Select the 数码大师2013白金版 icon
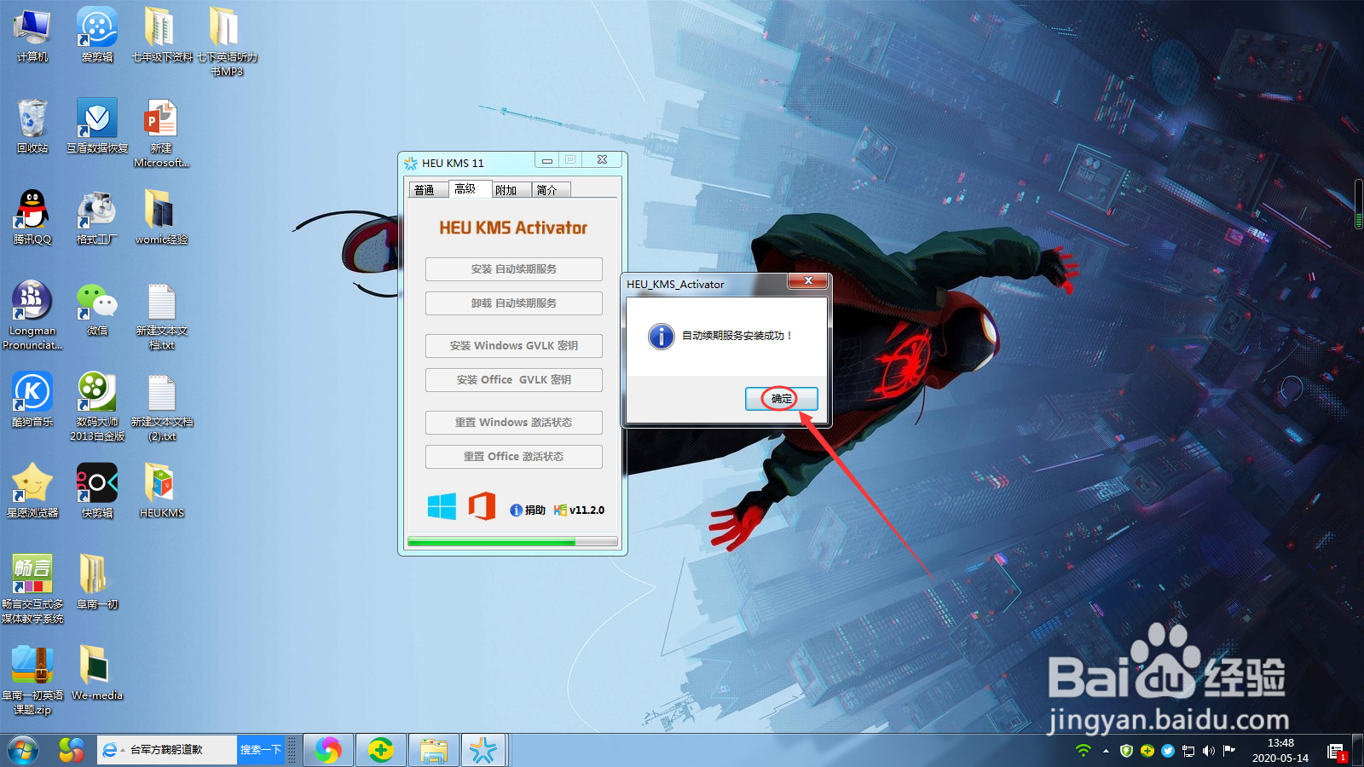The height and width of the screenshot is (767, 1364). (97, 407)
